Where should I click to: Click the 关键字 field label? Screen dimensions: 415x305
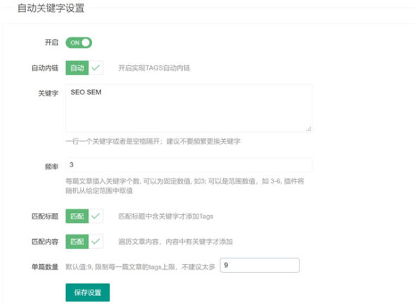coord(48,93)
